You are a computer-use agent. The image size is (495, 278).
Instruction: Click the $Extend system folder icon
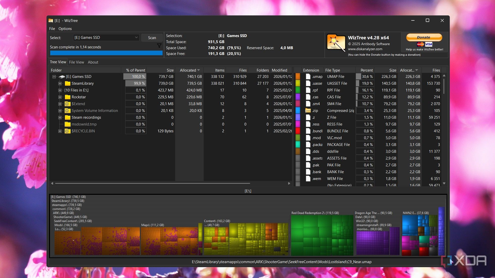(67, 104)
